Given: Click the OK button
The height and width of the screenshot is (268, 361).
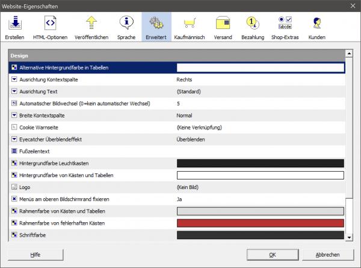Looking at the screenshot, I should point(272,255).
